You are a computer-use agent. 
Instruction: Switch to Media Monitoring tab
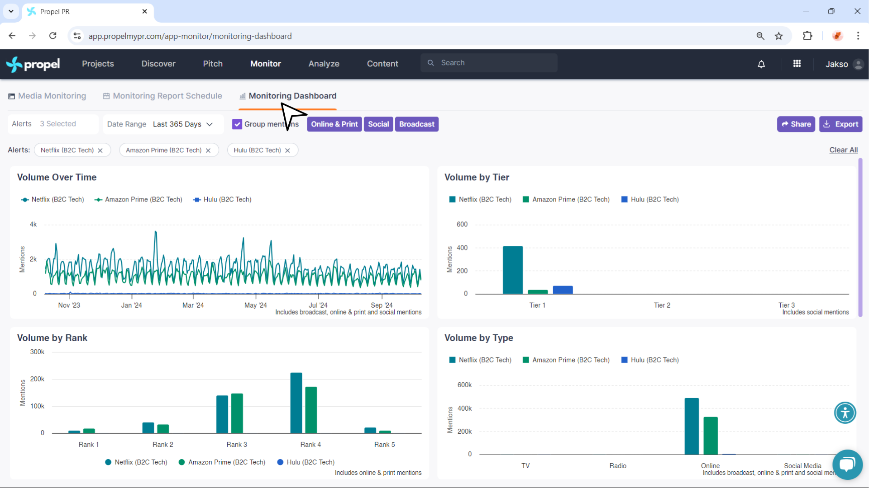(x=47, y=96)
